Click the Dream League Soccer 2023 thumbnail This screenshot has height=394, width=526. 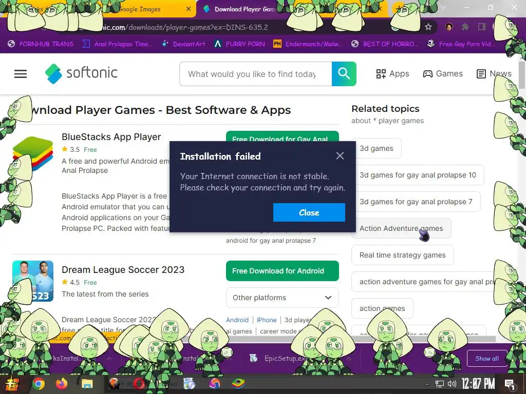point(33,281)
